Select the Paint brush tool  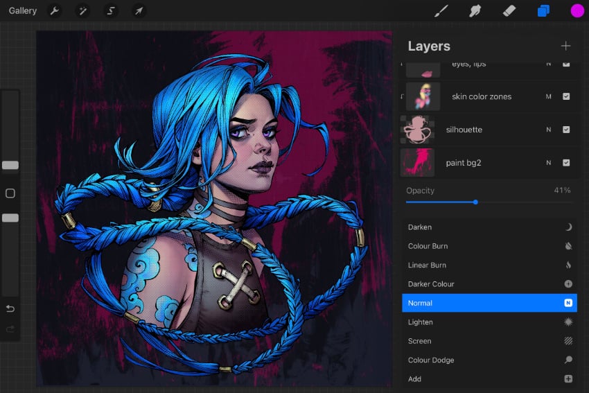(441, 11)
